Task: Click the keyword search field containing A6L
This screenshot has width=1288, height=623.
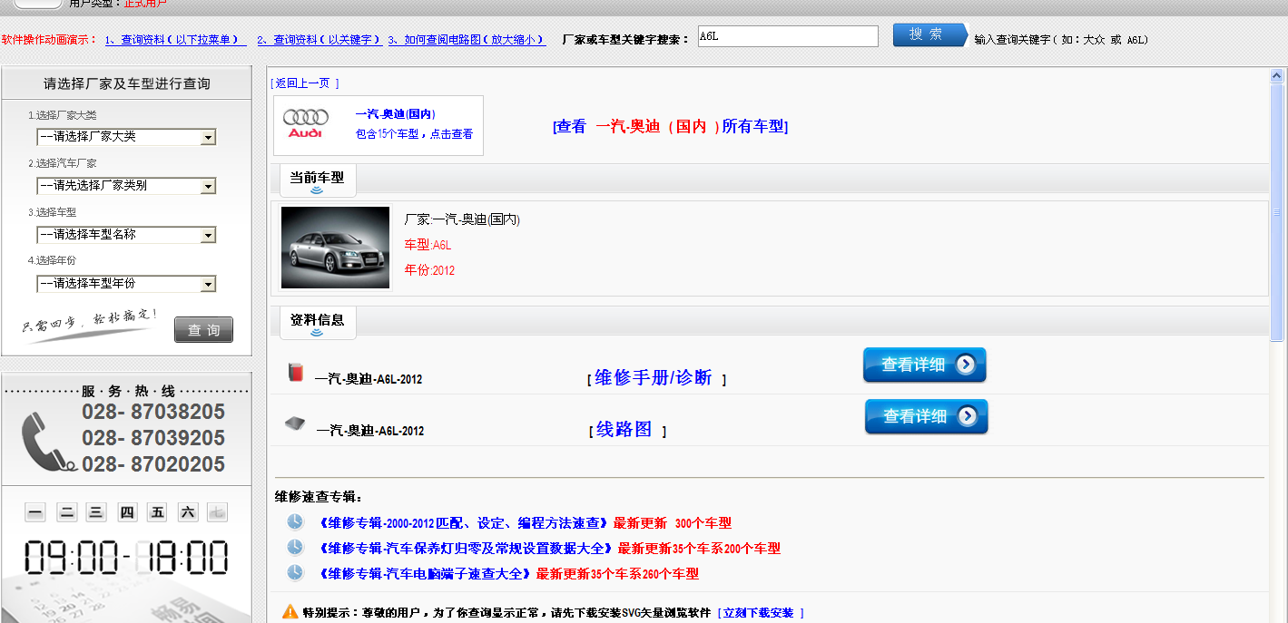Action: 788,36
